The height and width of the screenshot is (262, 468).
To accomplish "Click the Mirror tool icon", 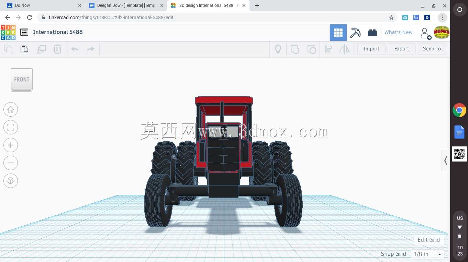I will [x=345, y=49].
